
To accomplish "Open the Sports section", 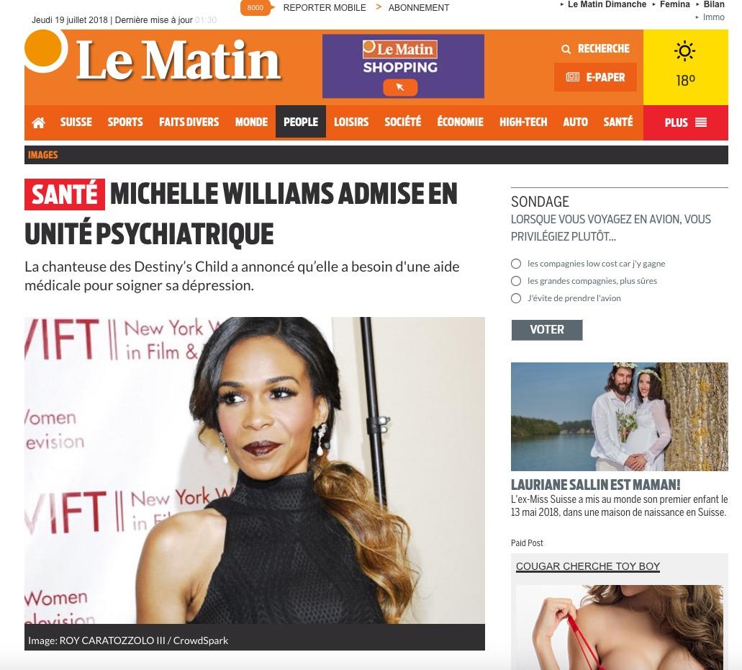I will click(x=125, y=122).
